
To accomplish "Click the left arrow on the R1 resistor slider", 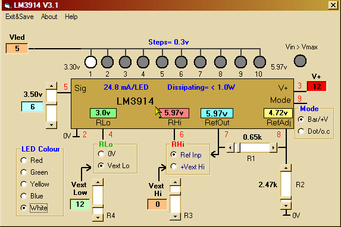I will [x=230, y=148].
